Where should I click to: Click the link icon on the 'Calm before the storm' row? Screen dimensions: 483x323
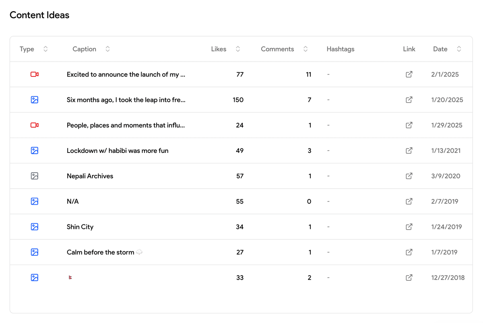pyautogui.click(x=409, y=252)
